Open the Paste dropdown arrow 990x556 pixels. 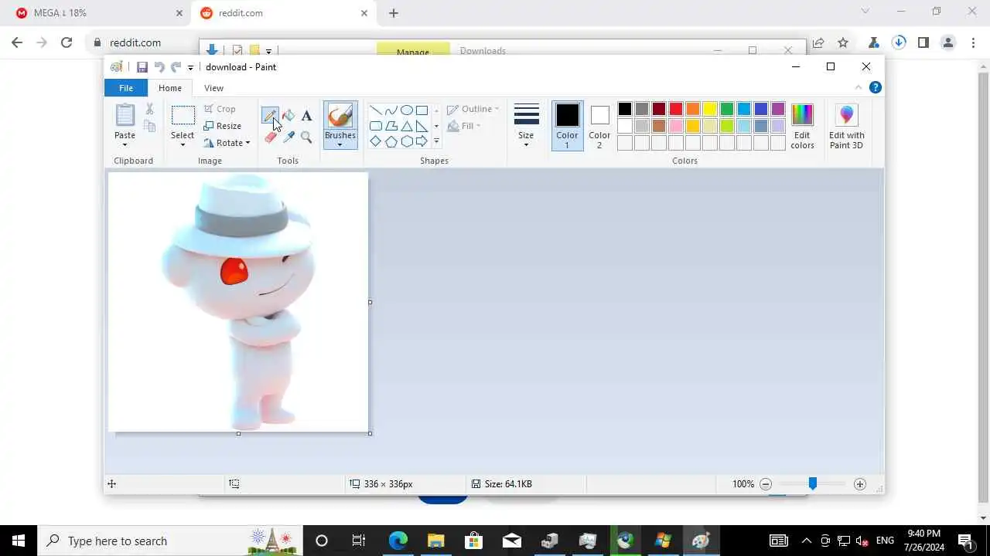(x=125, y=145)
